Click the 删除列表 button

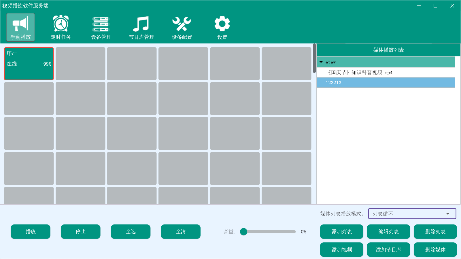pyautogui.click(x=435, y=232)
